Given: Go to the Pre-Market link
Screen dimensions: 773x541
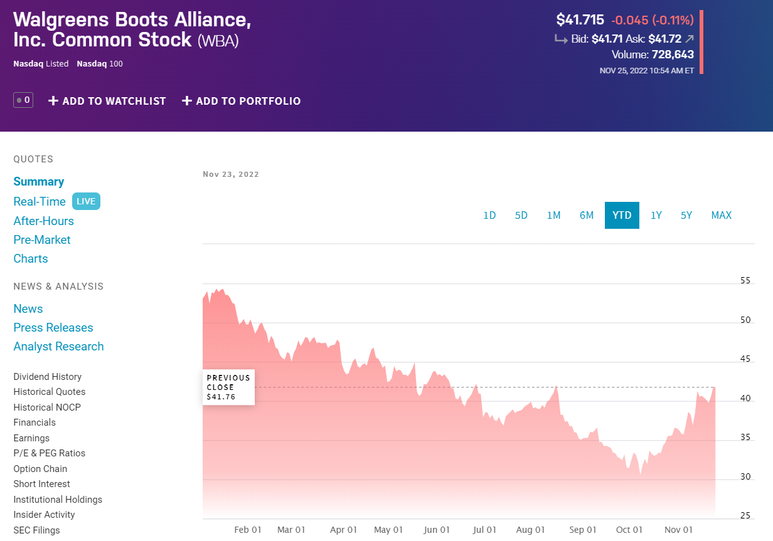Looking at the screenshot, I should pos(42,239).
